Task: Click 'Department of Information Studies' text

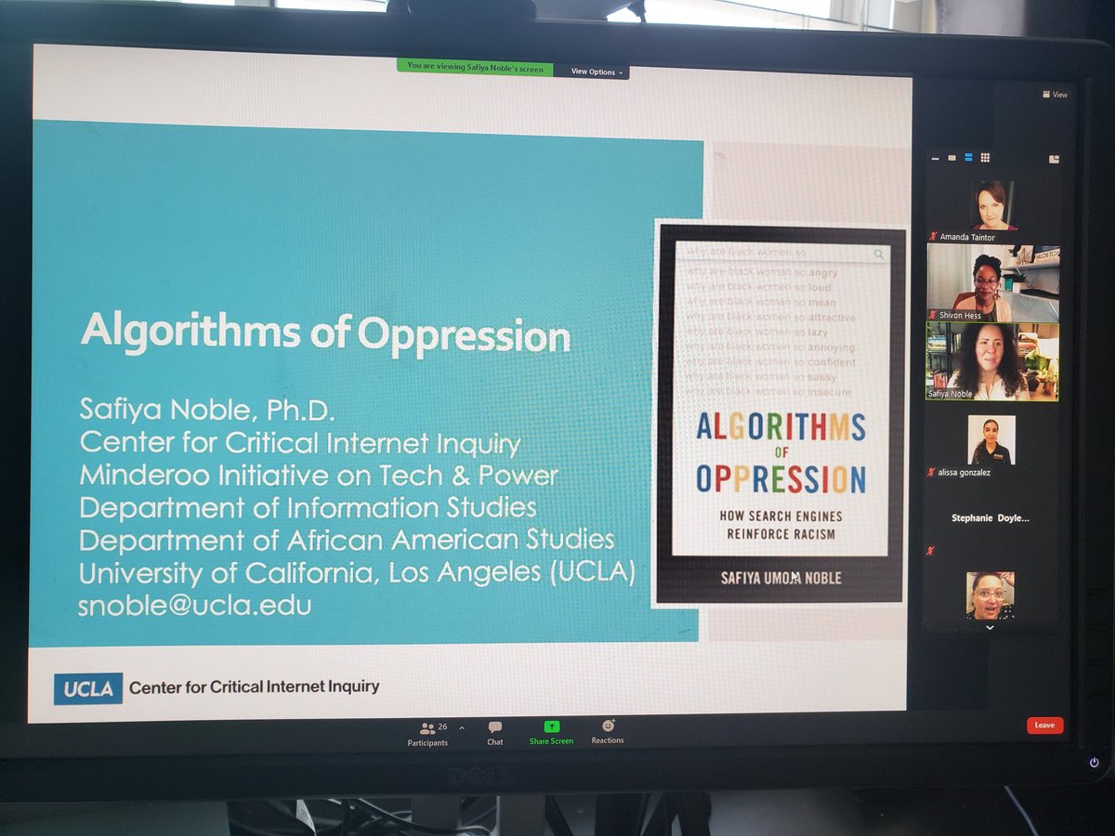Action: click(308, 507)
